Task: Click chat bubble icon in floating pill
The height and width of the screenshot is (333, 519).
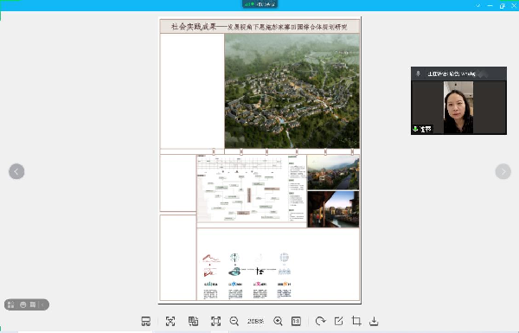Action: point(33,304)
